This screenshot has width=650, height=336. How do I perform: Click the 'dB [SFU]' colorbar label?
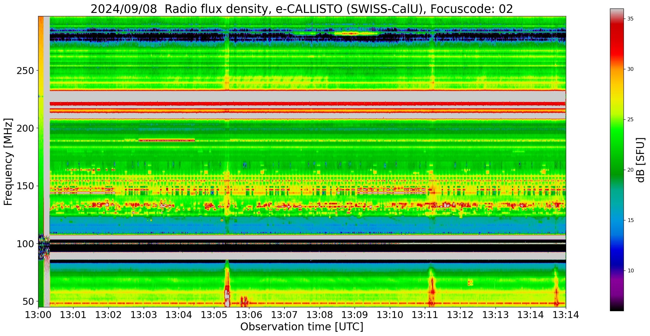click(641, 160)
